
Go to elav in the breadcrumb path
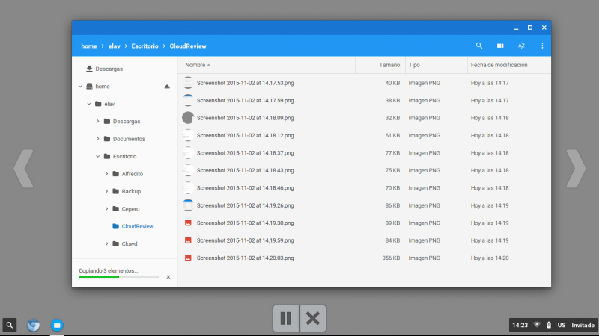click(115, 46)
